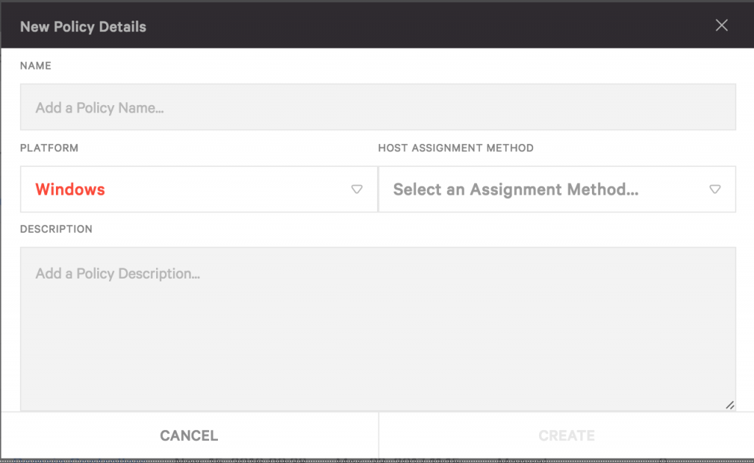Viewport: 754px width, 463px height.
Task: Click the 'Select an Assignment Method...' text
Action: [516, 190]
